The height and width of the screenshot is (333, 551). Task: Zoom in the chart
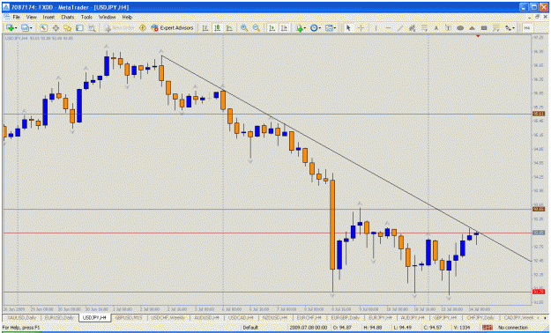tap(244, 28)
